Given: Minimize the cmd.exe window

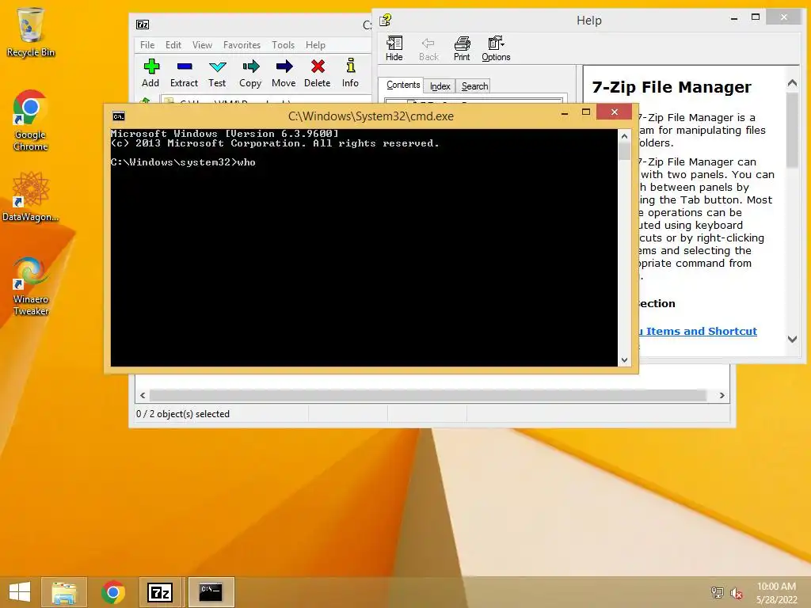Looking at the screenshot, I should click(564, 112).
